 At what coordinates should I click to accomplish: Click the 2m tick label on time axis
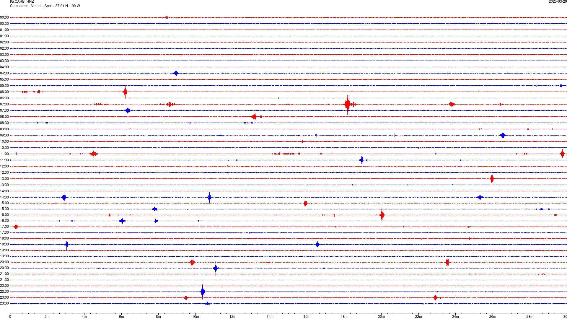point(47,317)
